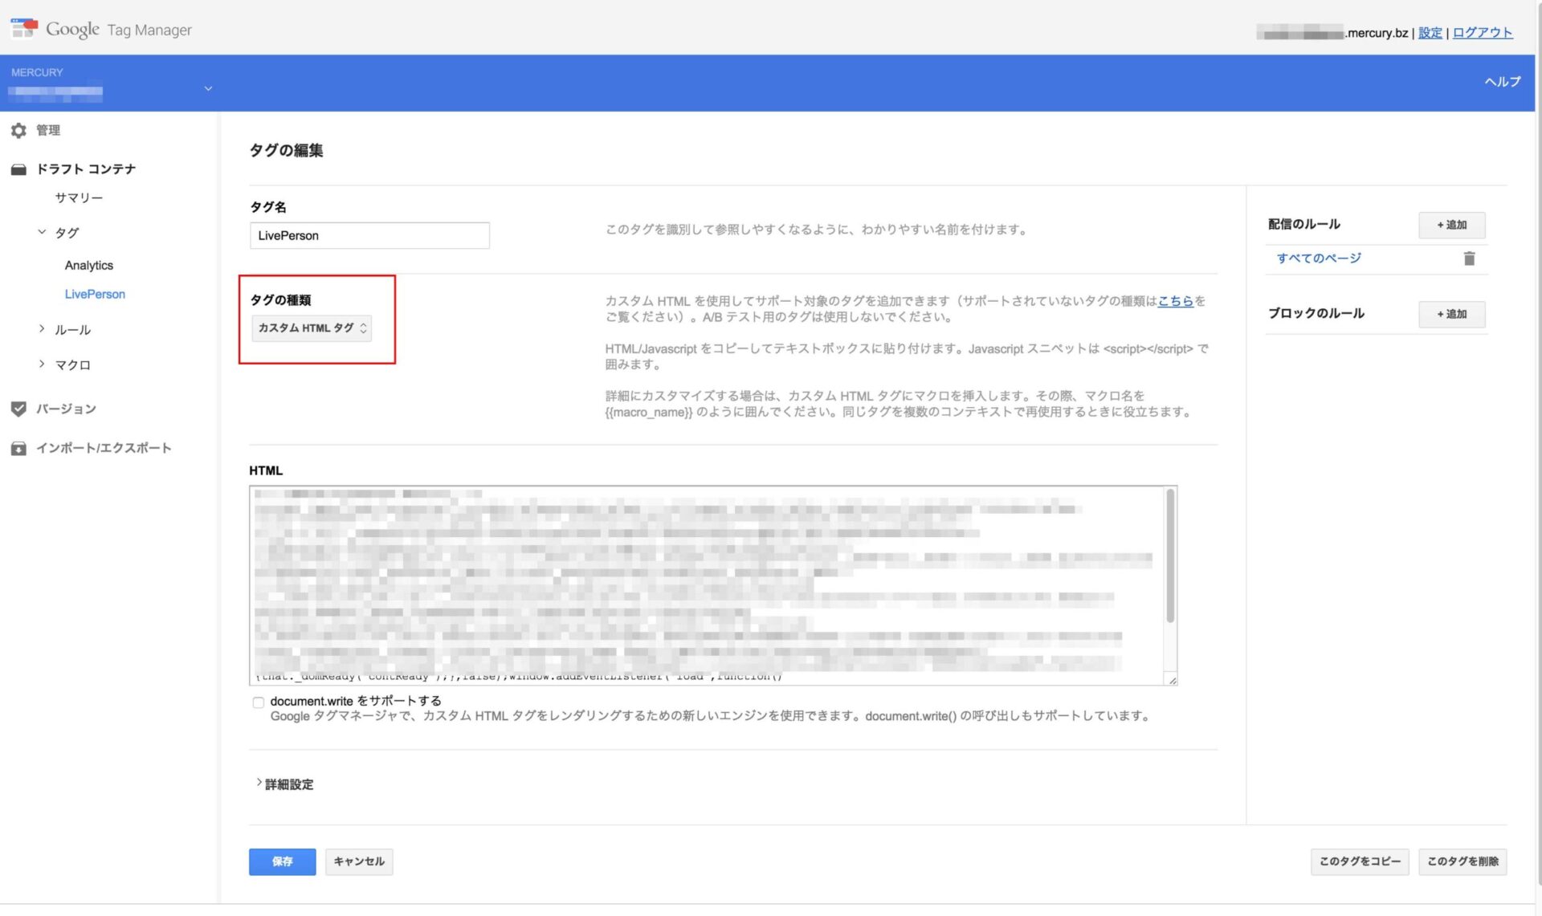Open the タグの種類 selector showing カスタム HTML タグ
Viewport: 1542px width, 916px height.
(313, 328)
